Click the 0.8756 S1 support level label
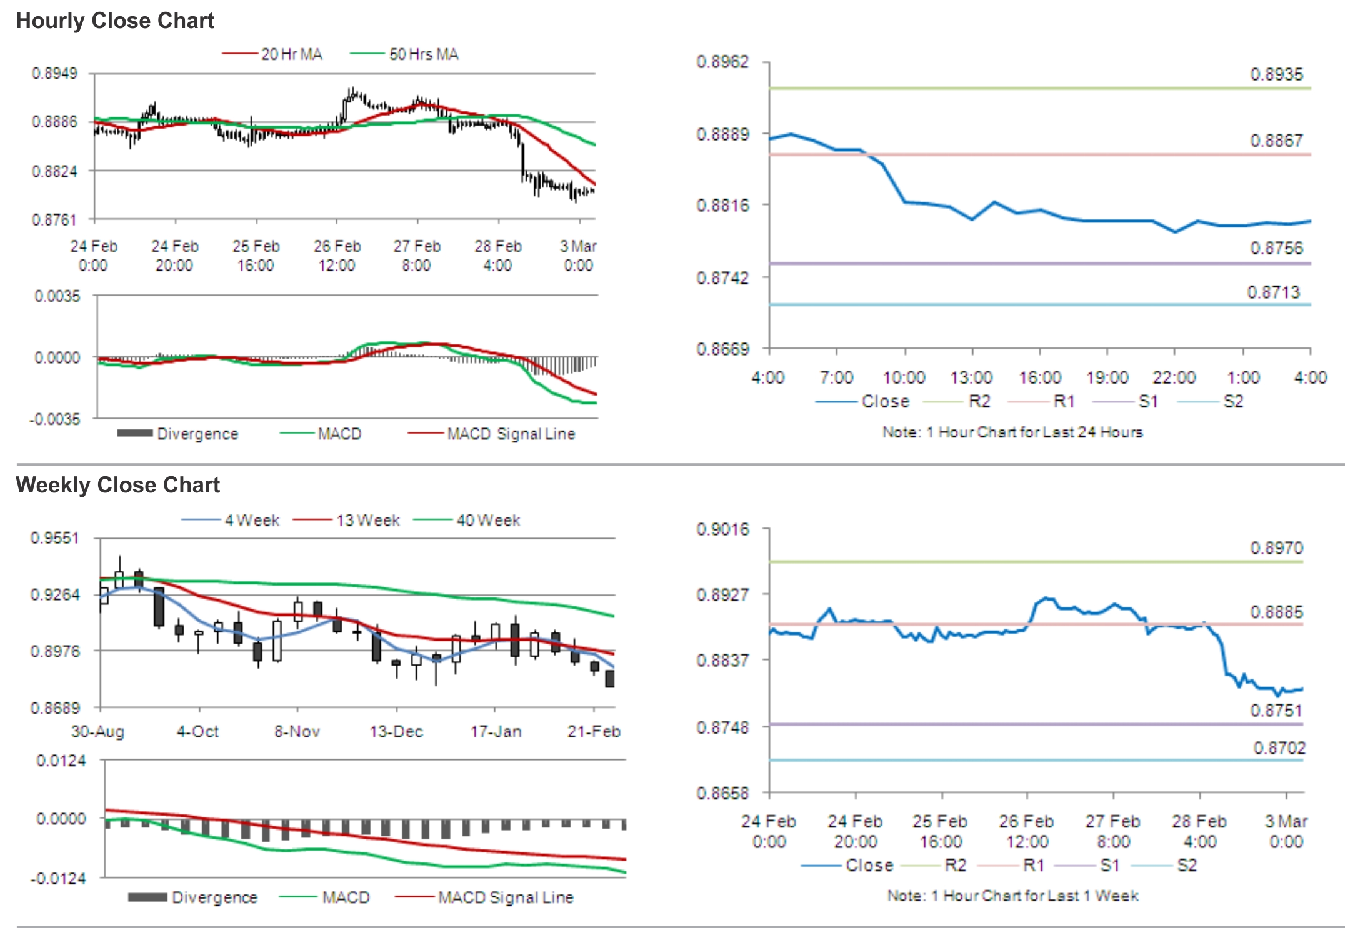The image size is (1345, 928). coord(1277,248)
